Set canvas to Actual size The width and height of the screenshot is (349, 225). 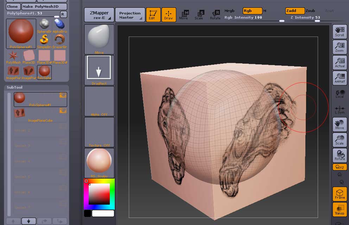point(340,63)
